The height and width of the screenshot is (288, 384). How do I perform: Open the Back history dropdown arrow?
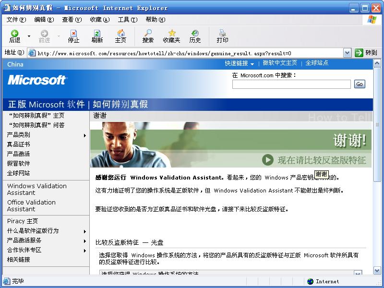click(29, 36)
